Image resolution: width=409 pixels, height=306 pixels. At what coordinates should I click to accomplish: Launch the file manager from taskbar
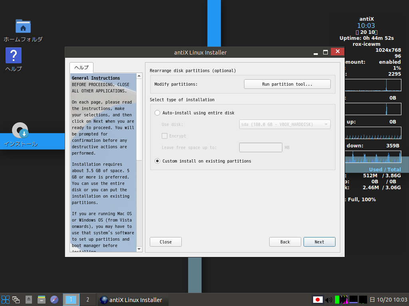[42, 300]
